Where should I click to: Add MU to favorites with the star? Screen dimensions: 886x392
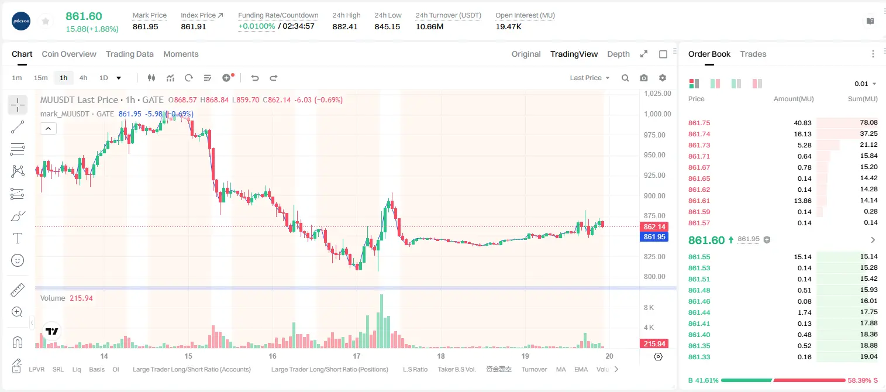[46, 21]
